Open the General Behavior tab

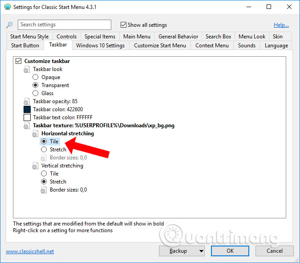tap(178, 37)
